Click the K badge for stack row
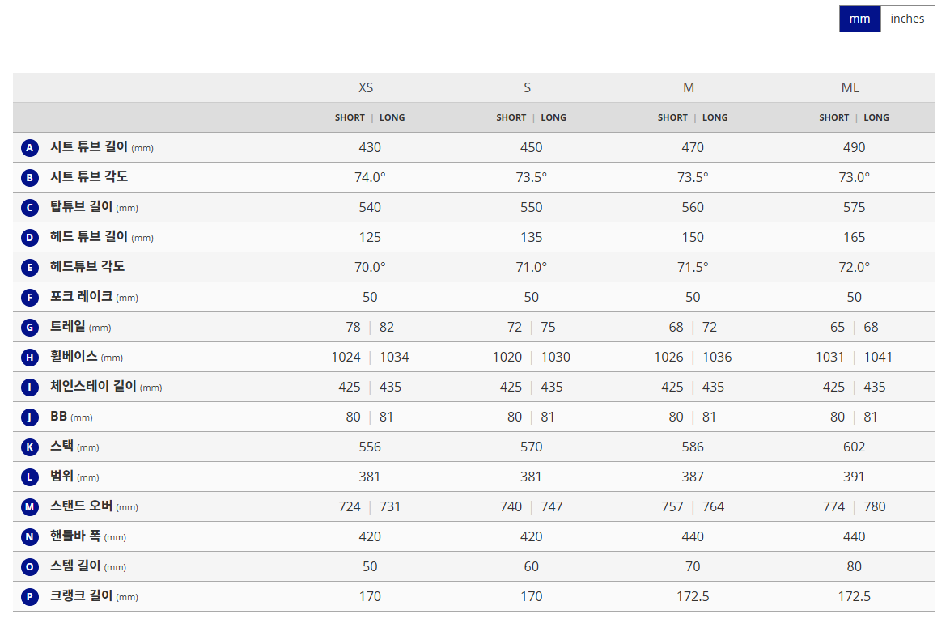 pos(30,447)
